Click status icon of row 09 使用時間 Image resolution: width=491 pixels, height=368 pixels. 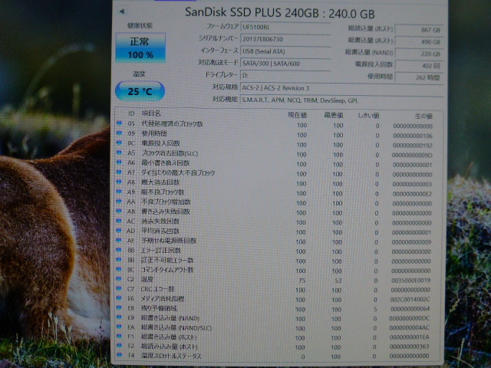[x=119, y=133]
